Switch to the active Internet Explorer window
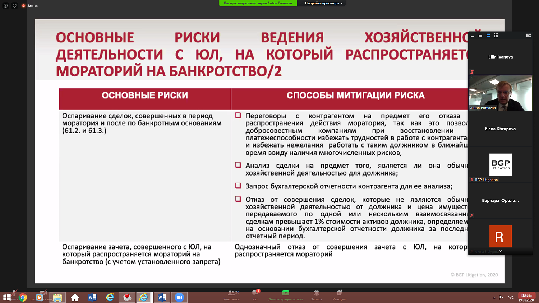The image size is (539, 303). pos(144,297)
